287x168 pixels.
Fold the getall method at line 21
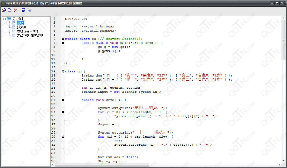click(x=63, y=100)
